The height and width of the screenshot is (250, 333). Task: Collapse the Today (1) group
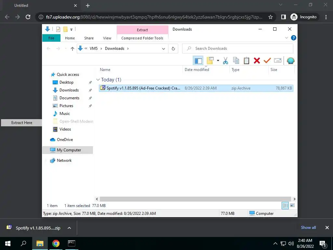pos(98,80)
